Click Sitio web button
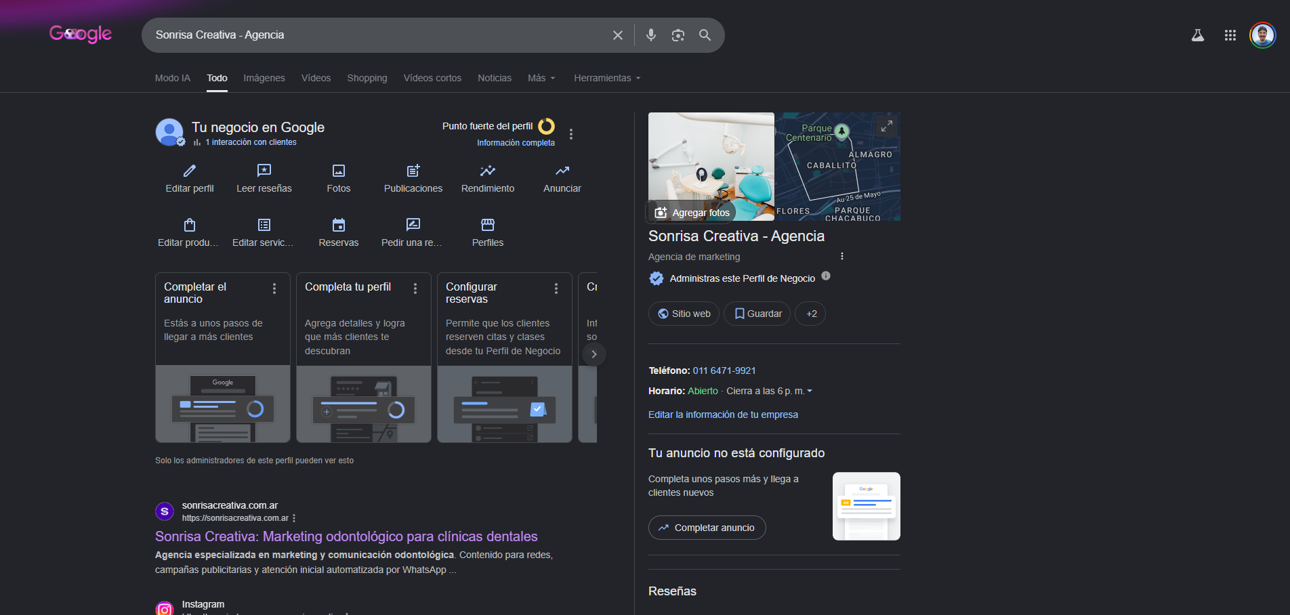 684,314
